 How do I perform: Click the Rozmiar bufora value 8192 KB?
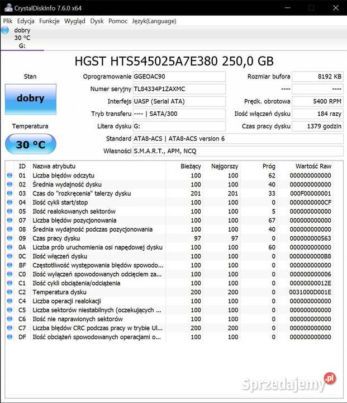pyautogui.click(x=318, y=77)
